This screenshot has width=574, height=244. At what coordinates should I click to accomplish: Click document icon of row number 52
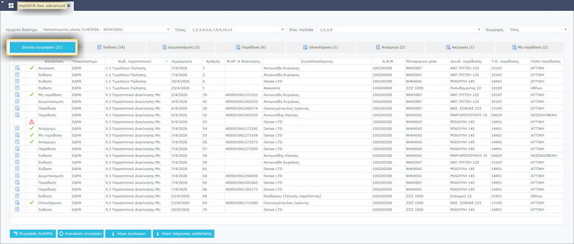tap(17, 115)
